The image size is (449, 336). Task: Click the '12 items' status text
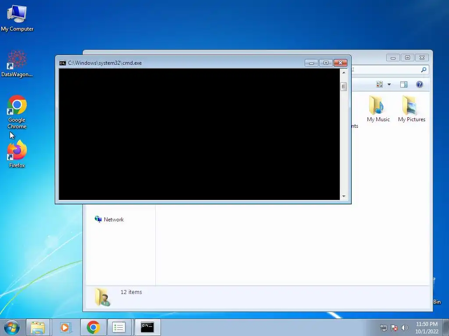(131, 292)
